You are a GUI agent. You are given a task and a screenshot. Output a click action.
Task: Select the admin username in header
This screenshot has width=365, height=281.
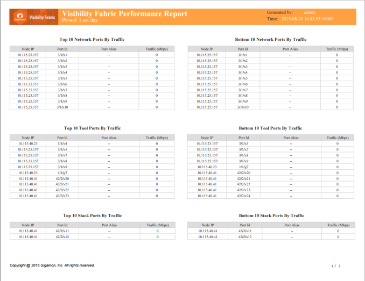(x=310, y=12)
